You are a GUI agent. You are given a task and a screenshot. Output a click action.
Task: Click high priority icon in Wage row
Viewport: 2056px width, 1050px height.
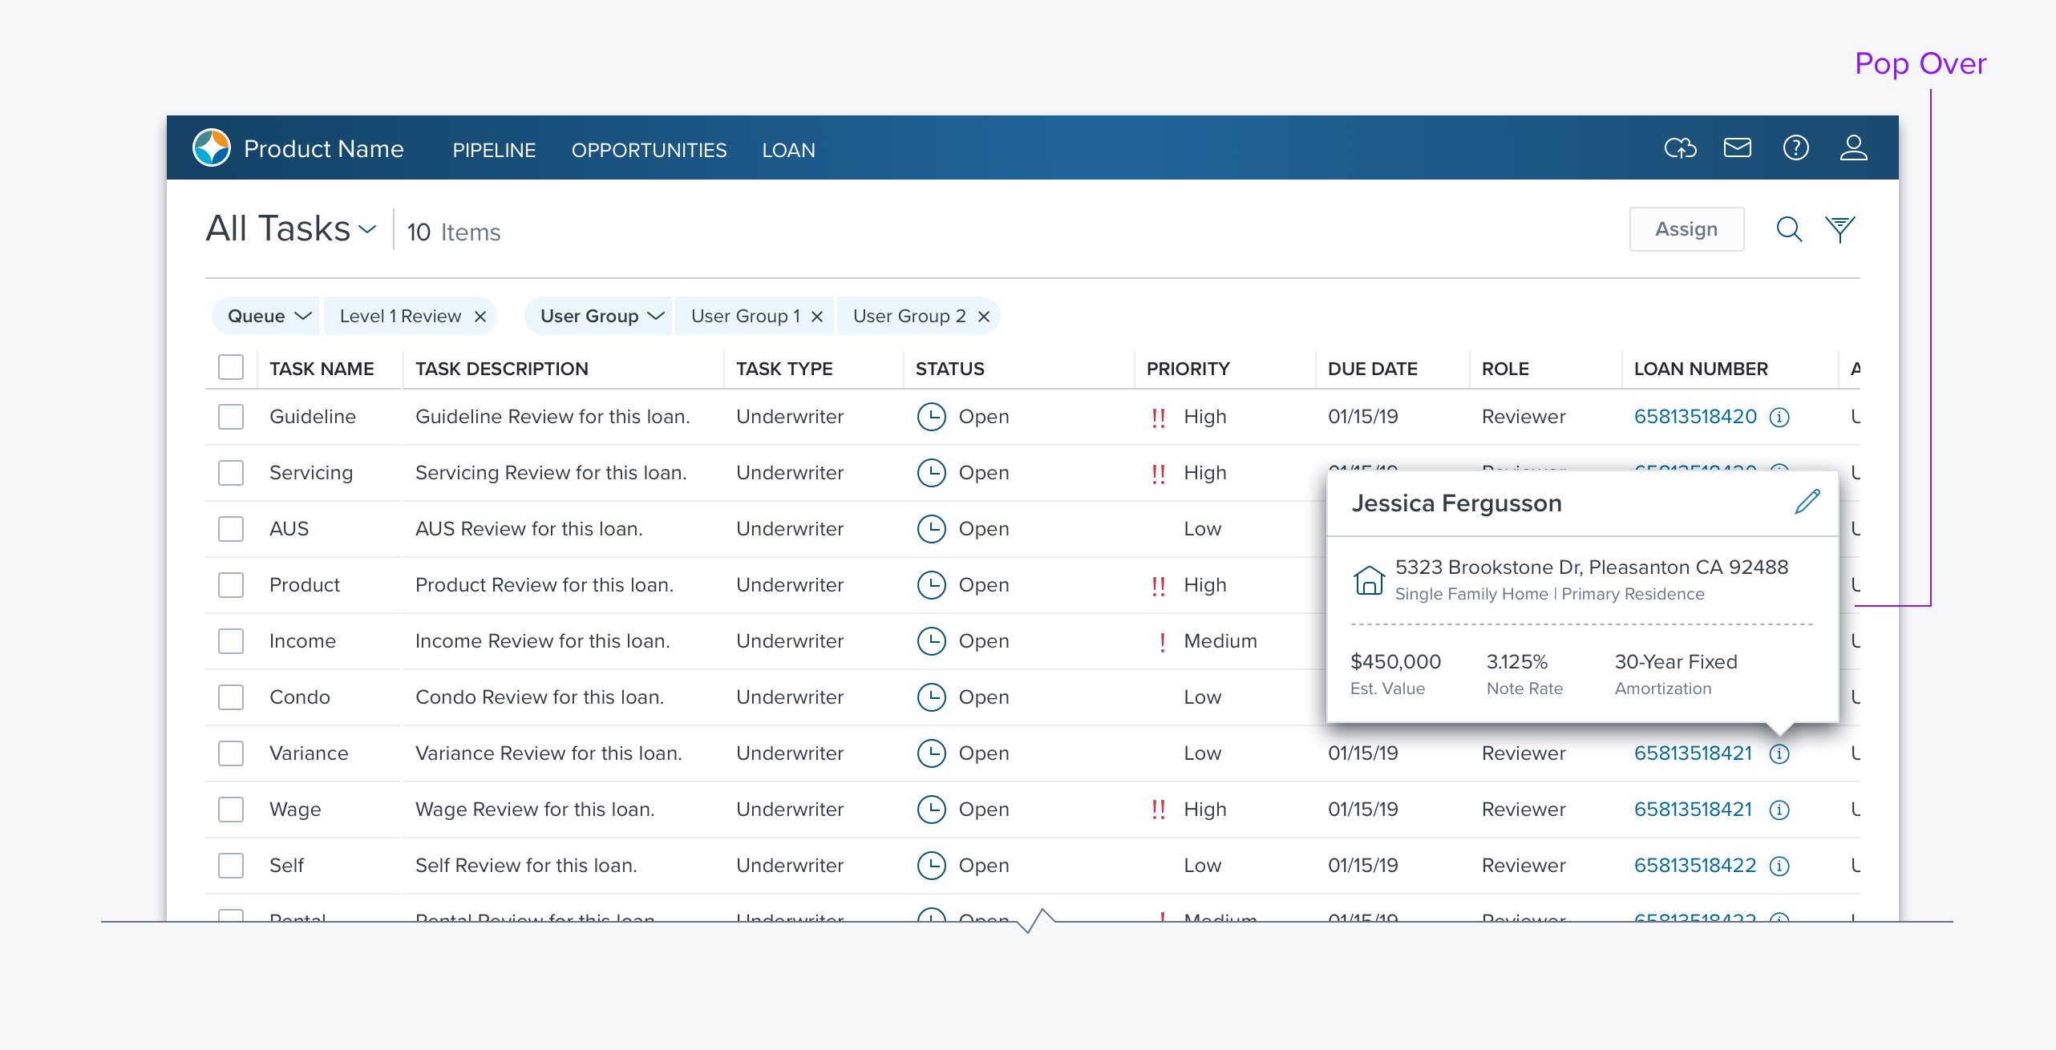tap(1158, 810)
